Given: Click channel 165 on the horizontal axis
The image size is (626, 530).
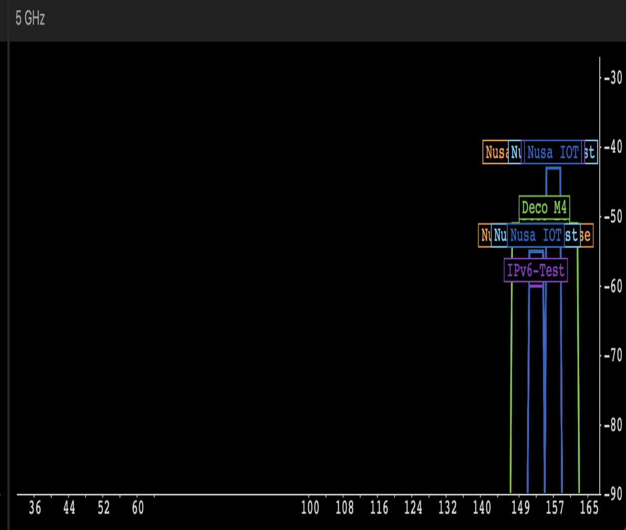Looking at the screenshot, I should pos(589,508).
